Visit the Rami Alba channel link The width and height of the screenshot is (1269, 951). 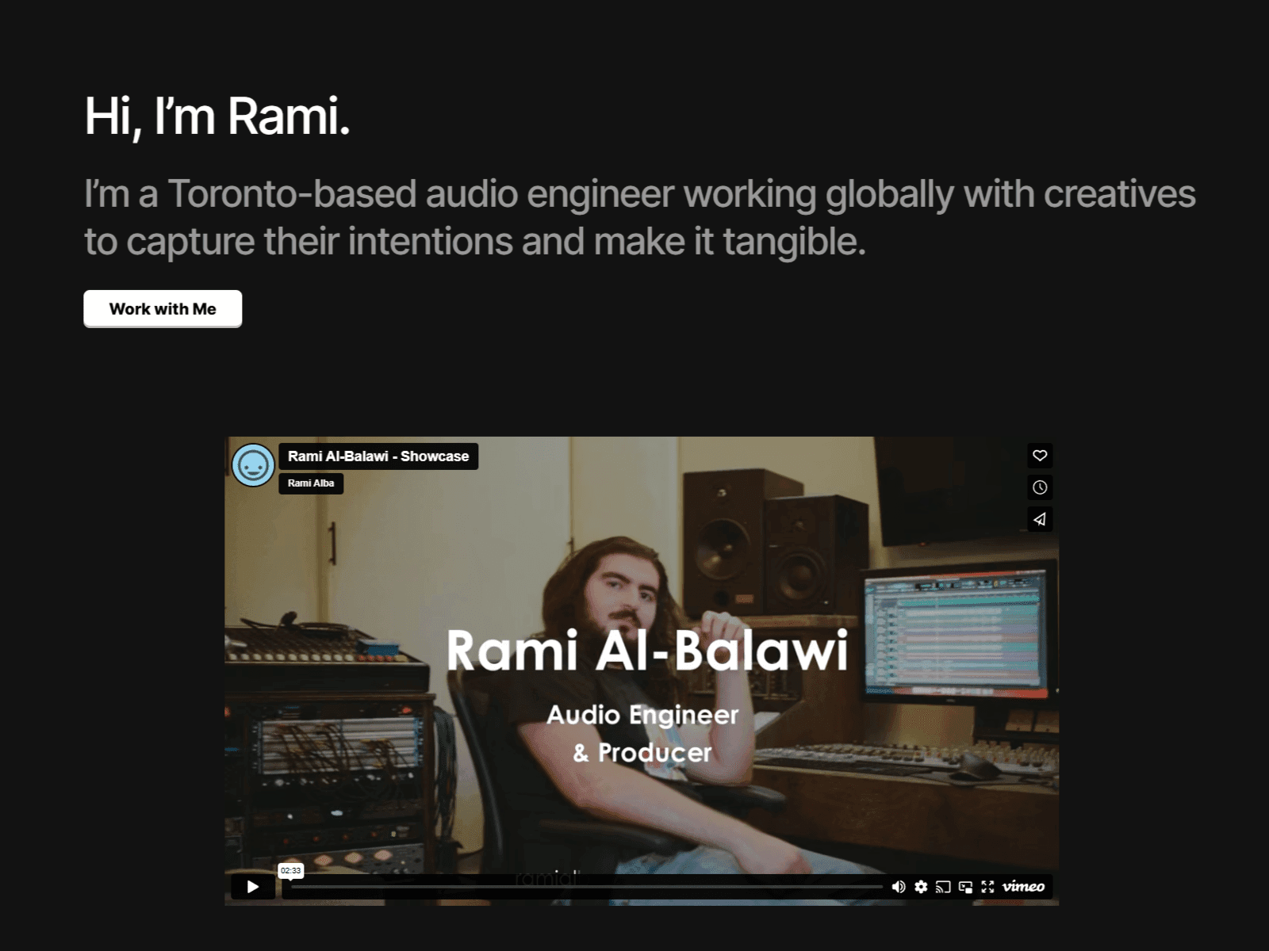coord(311,483)
